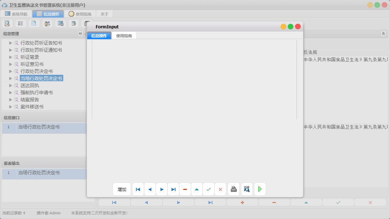The image size is (390, 219).
Task: Go to last record in FormInput
Action: (173, 189)
